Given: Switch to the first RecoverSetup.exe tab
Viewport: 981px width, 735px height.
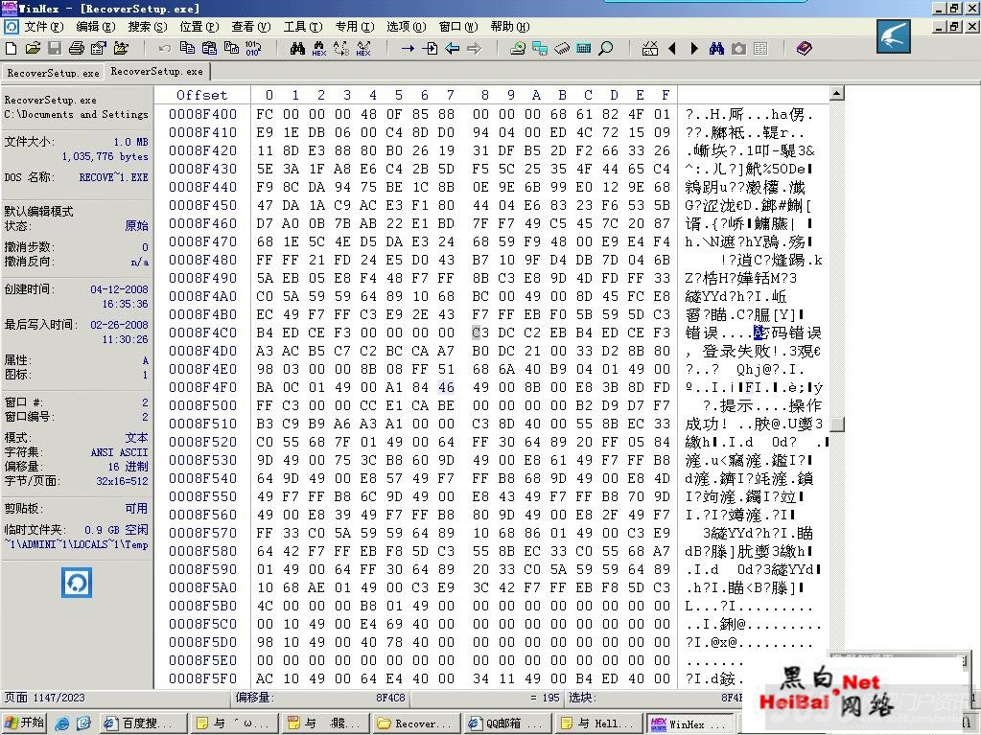Looking at the screenshot, I should click(53, 73).
